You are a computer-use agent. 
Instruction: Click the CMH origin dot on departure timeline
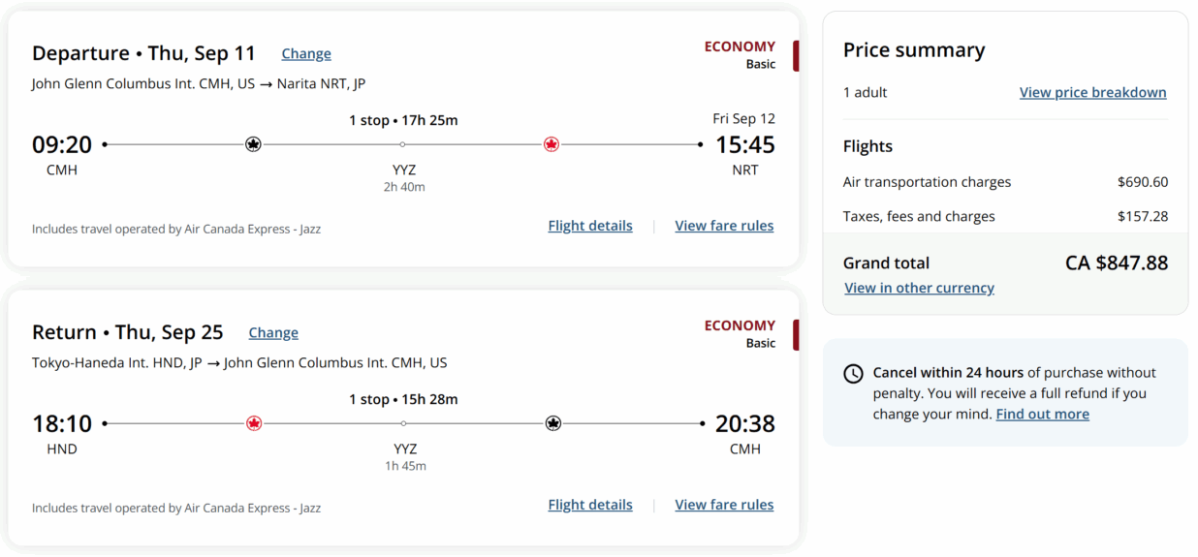tap(105, 144)
